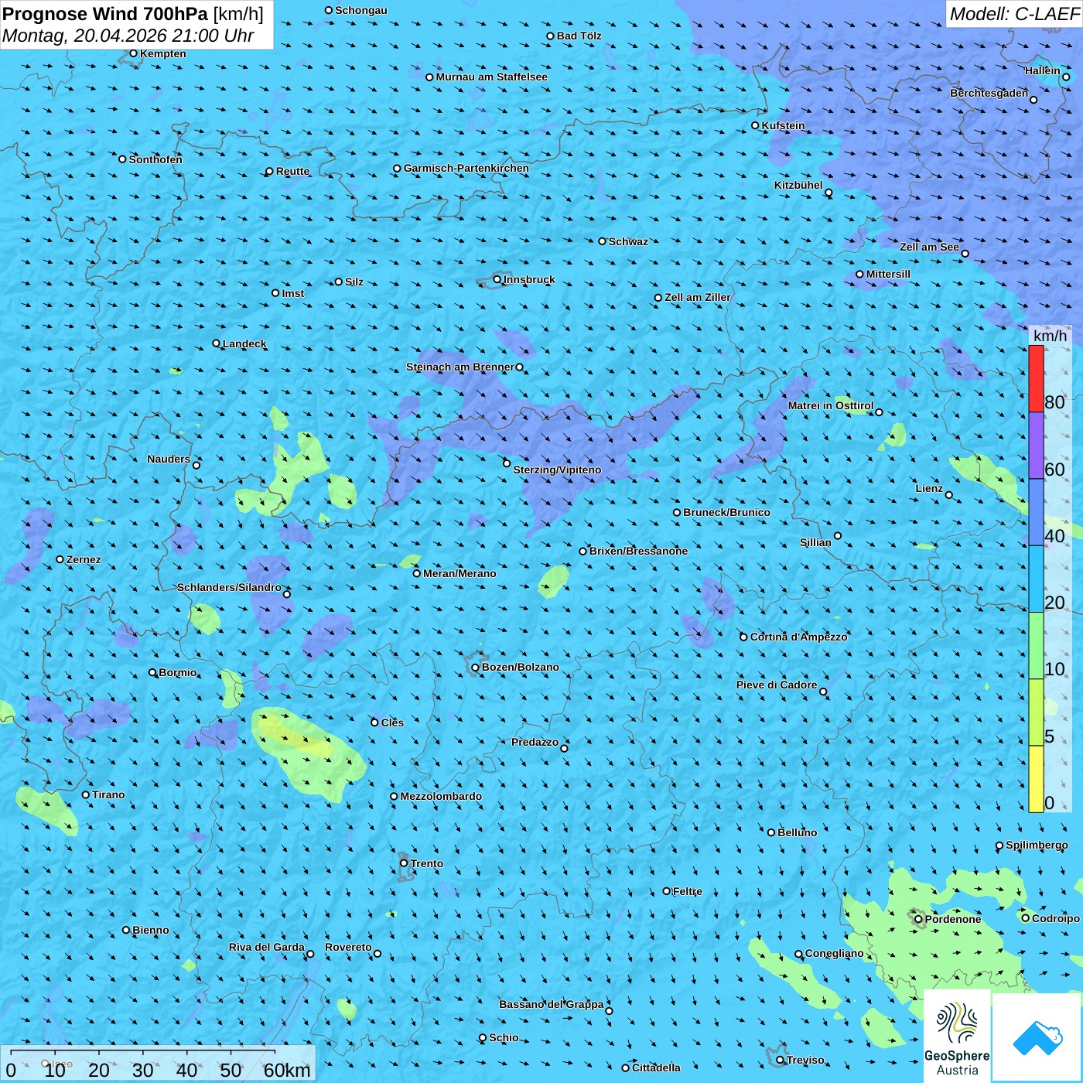Click the Belluno location dot

coord(770,832)
